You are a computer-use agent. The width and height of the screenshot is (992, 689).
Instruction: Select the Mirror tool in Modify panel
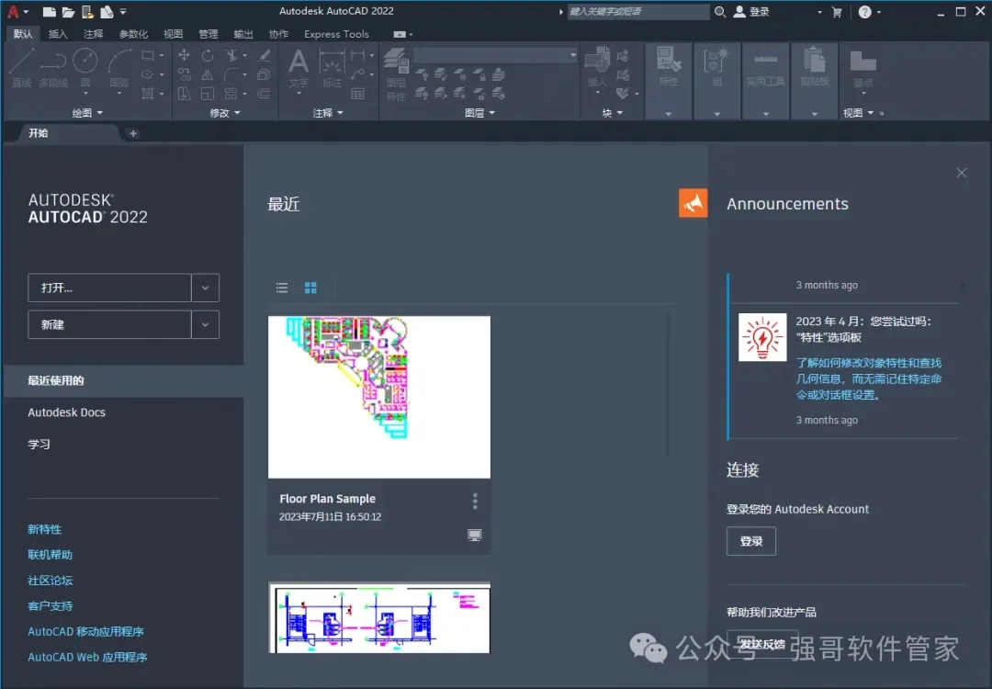click(207, 74)
